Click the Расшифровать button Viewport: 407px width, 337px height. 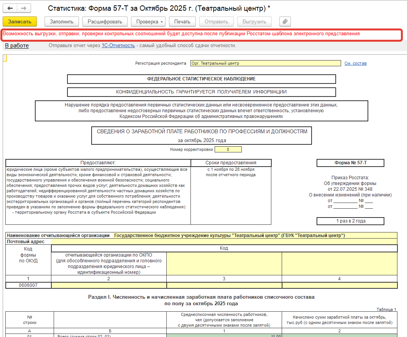[x=105, y=21]
